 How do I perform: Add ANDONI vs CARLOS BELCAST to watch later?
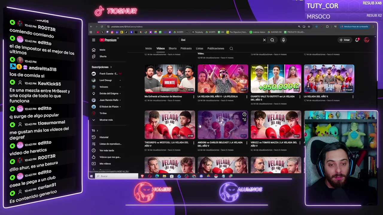pos(244,114)
